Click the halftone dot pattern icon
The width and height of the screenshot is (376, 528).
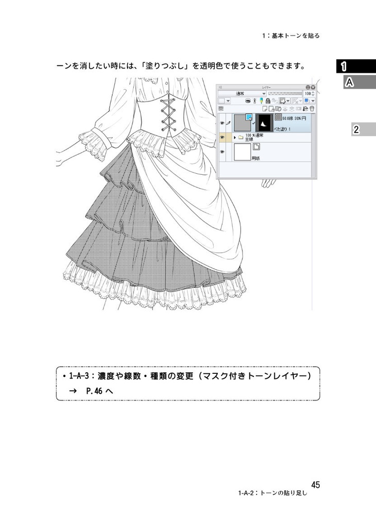click(x=278, y=117)
